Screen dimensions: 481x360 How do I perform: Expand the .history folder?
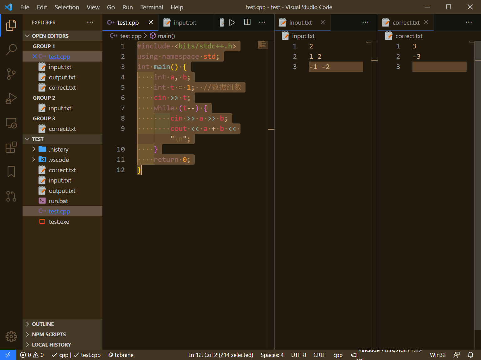coord(34,149)
